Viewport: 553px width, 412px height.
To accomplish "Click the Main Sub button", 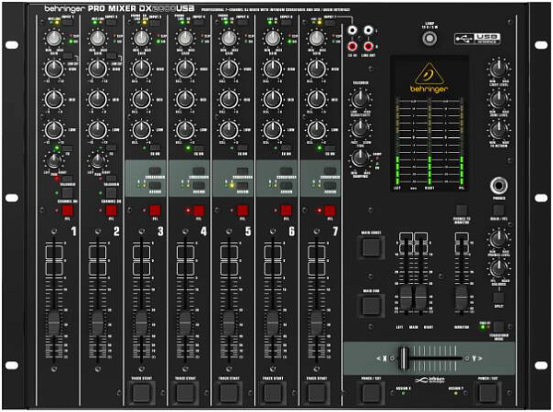I will coord(371,305).
